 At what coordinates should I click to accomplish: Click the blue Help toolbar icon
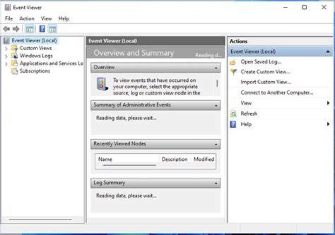(x=42, y=29)
